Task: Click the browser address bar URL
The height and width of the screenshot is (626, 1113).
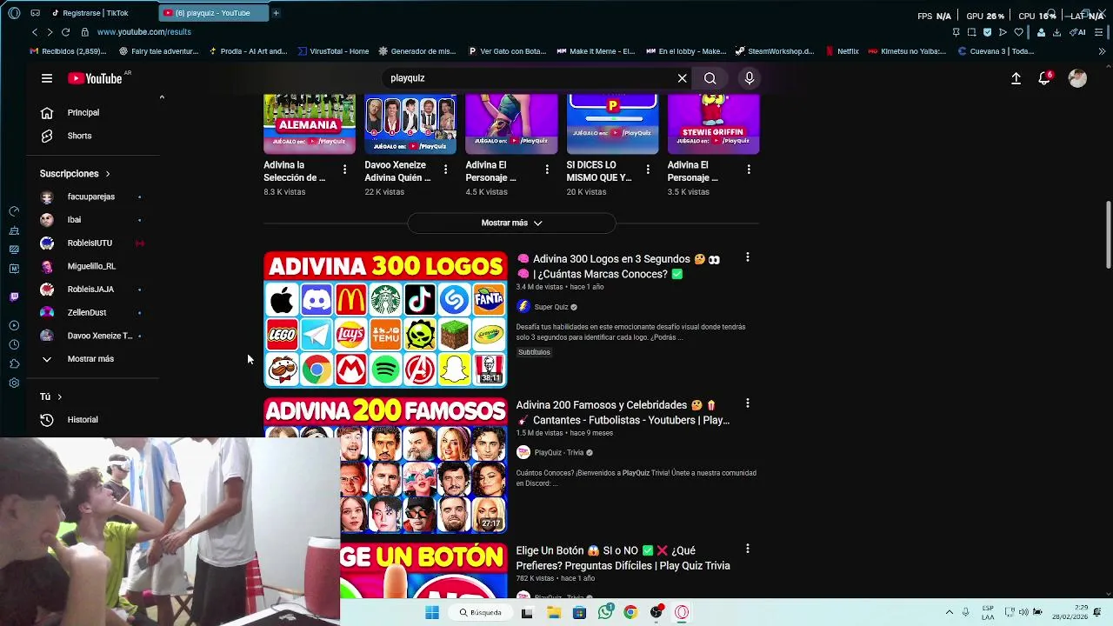Action: coord(144,32)
